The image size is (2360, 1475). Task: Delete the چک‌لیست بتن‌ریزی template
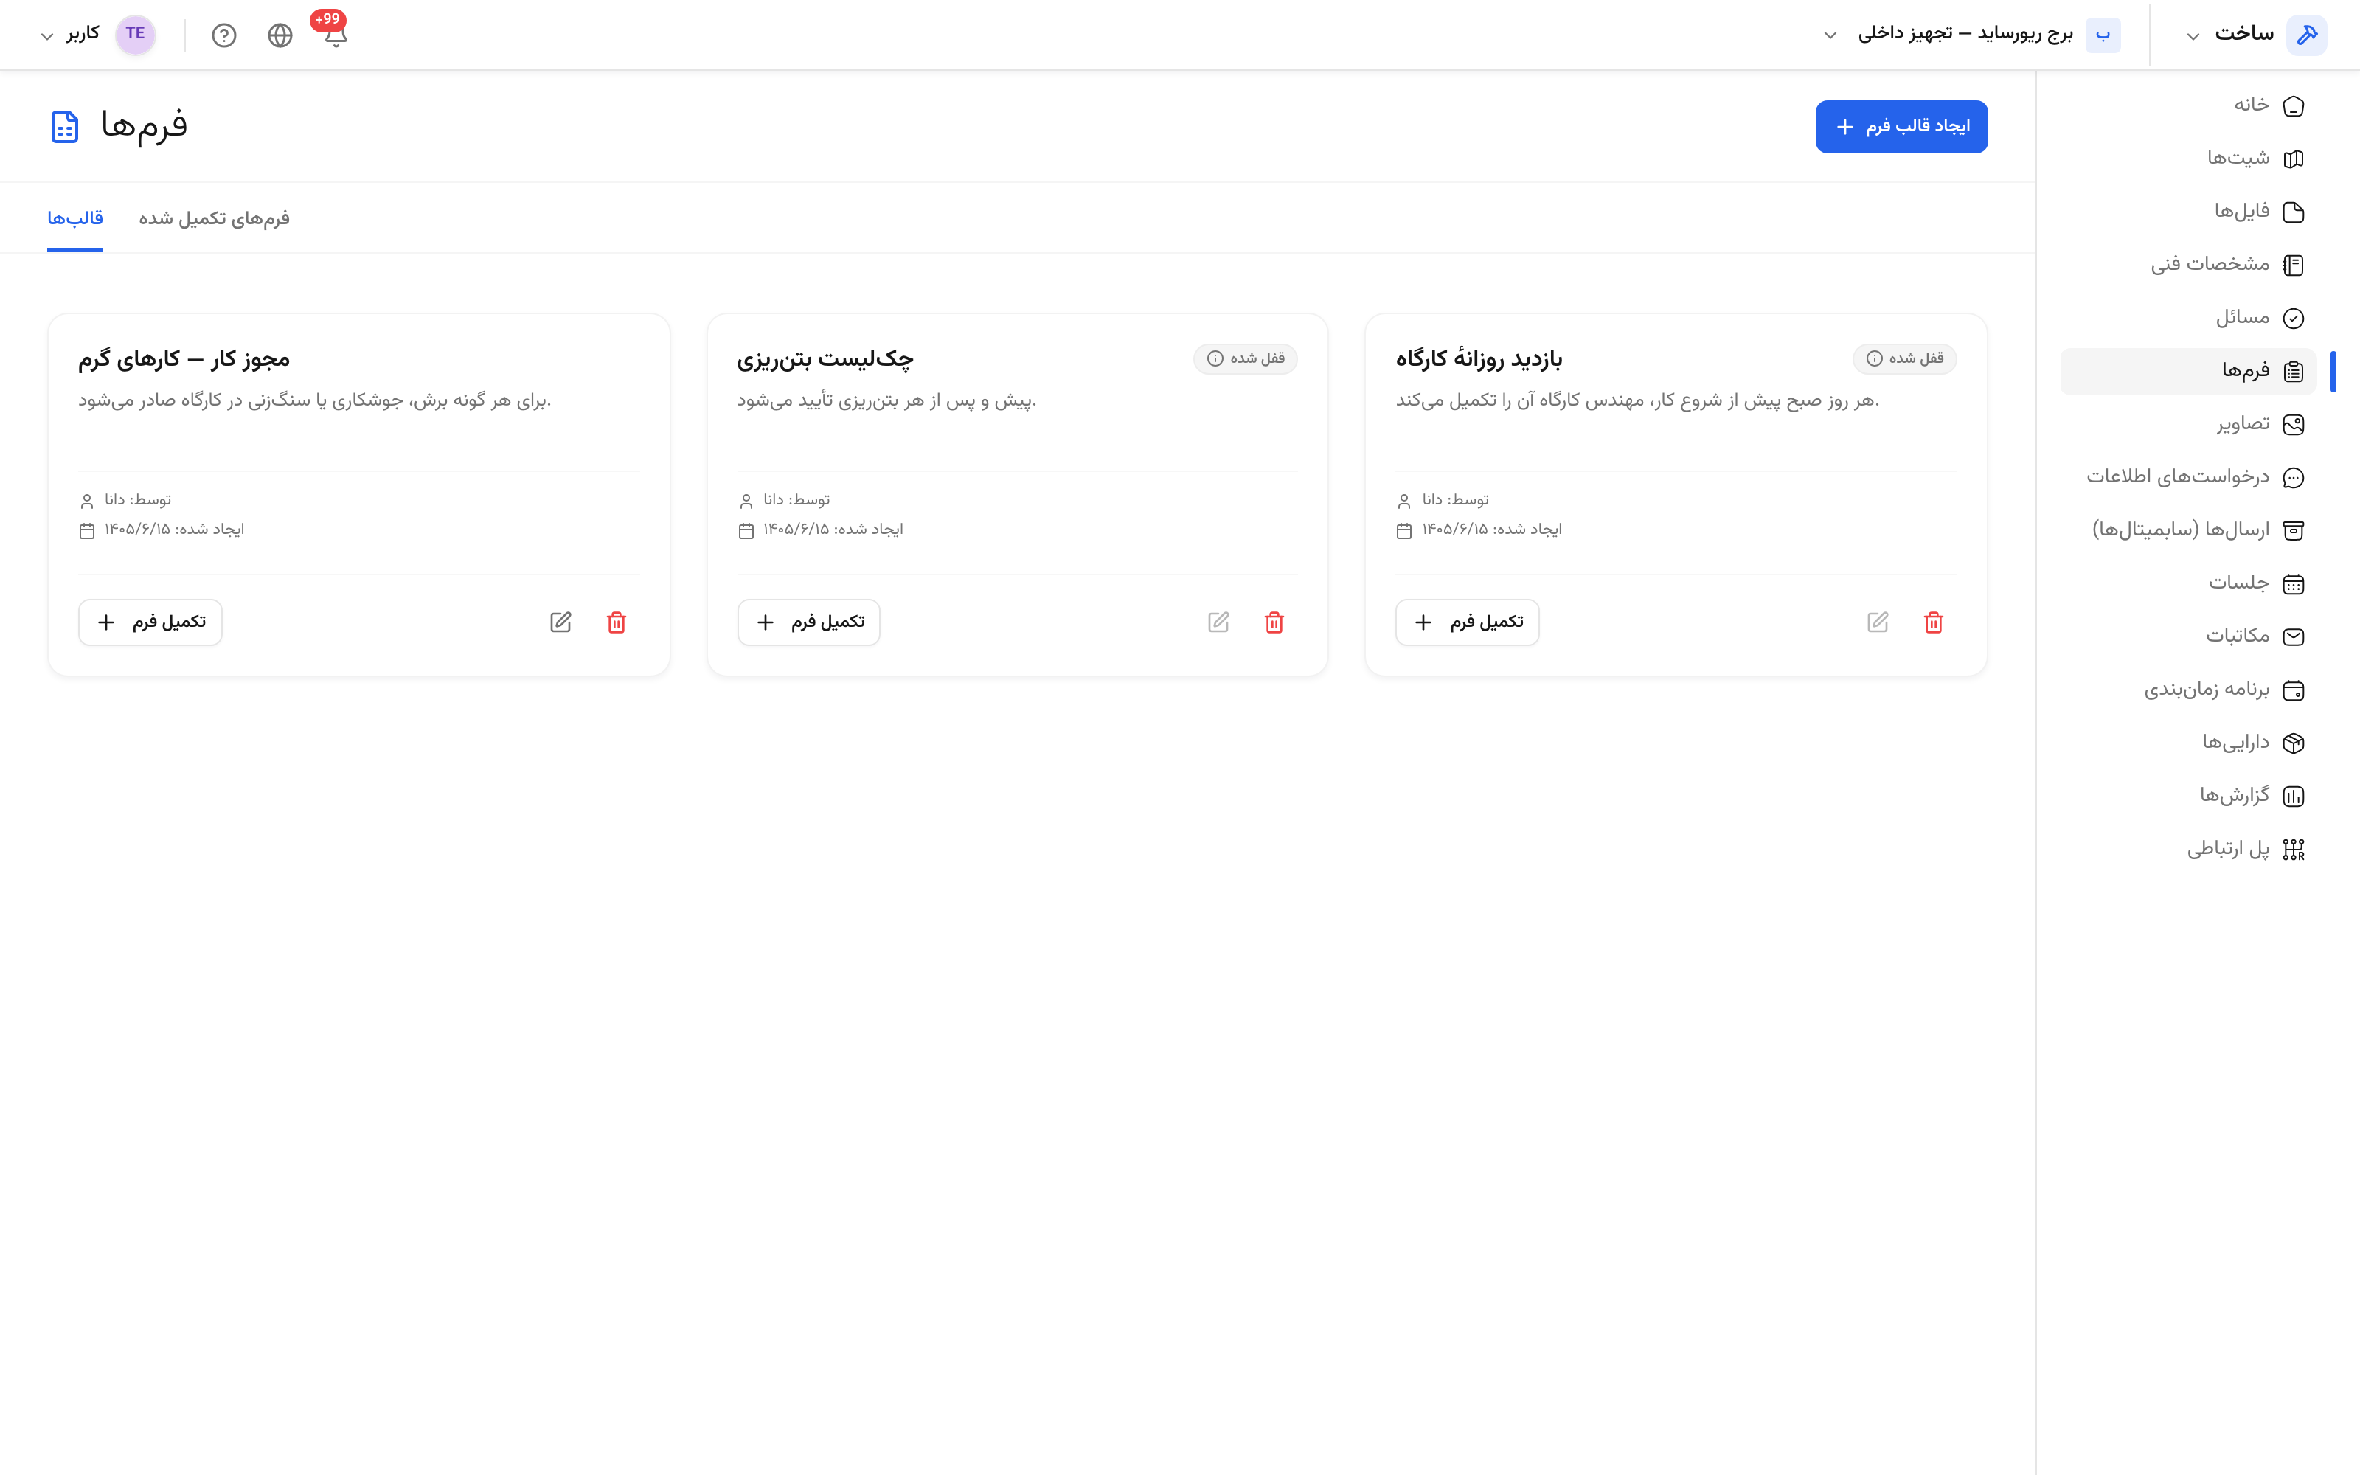[x=1274, y=622]
